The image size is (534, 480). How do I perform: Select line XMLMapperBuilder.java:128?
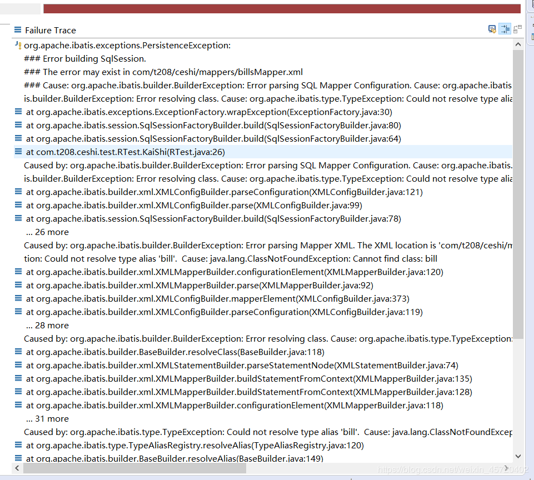(x=249, y=392)
